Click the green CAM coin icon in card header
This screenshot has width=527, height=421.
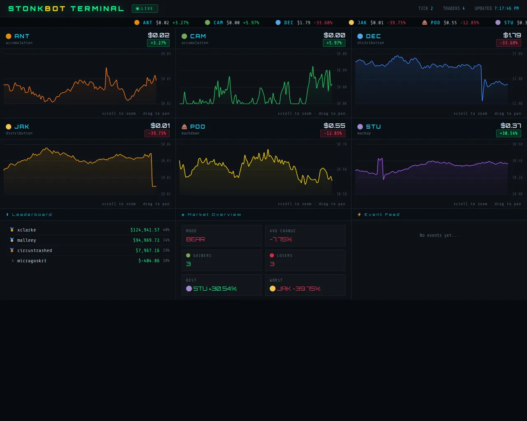(184, 36)
